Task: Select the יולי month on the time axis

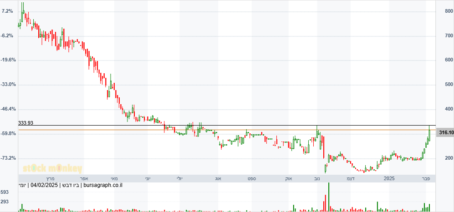Action: coord(180,179)
